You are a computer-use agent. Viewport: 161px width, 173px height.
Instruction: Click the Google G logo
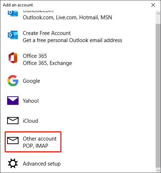point(13,81)
